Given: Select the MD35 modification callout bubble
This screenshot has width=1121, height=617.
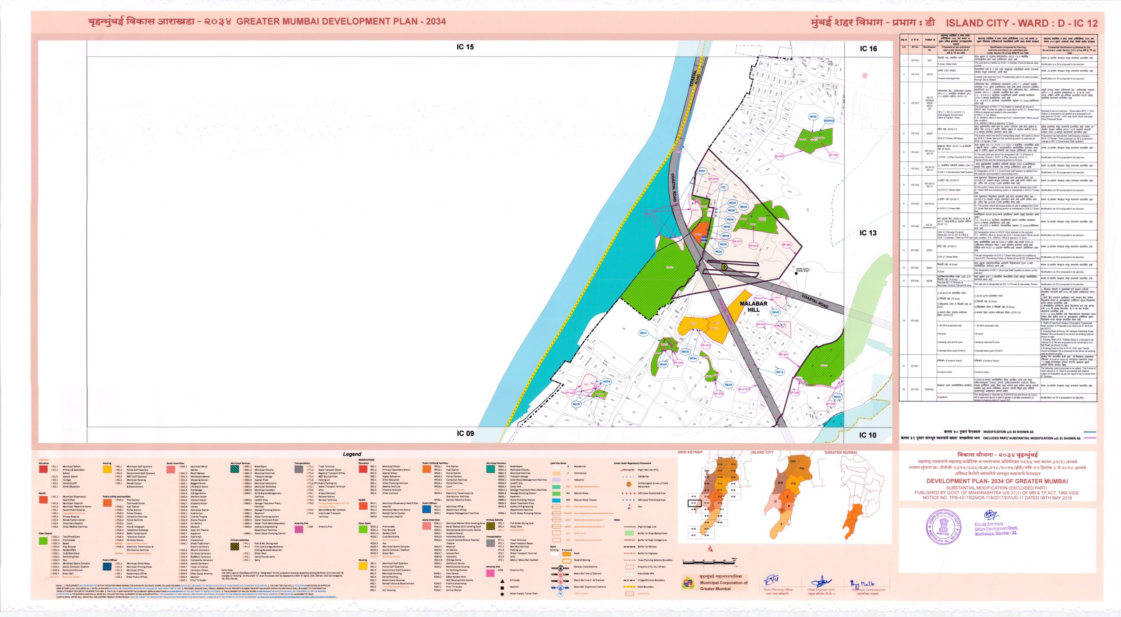Looking at the screenshot, I should (813, 117).
